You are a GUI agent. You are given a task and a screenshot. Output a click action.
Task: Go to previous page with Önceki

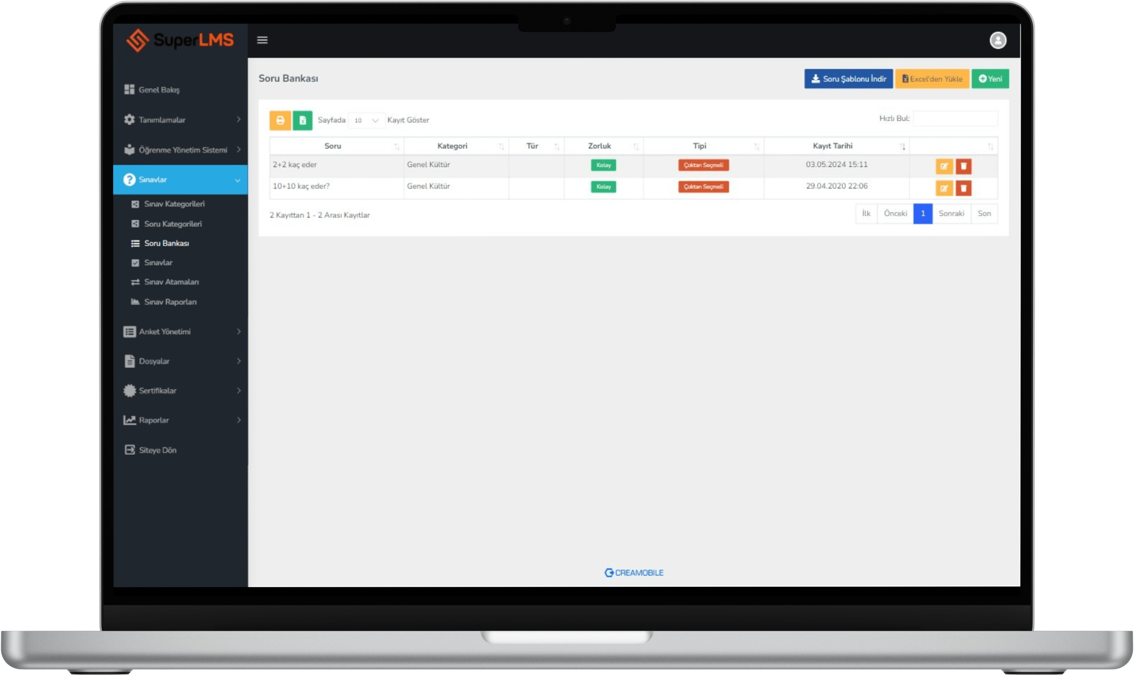click(x=895, y=213)
